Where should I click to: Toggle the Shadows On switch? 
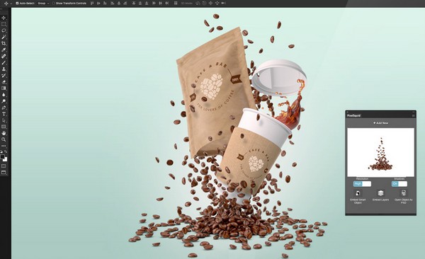(x=399, y=184)
